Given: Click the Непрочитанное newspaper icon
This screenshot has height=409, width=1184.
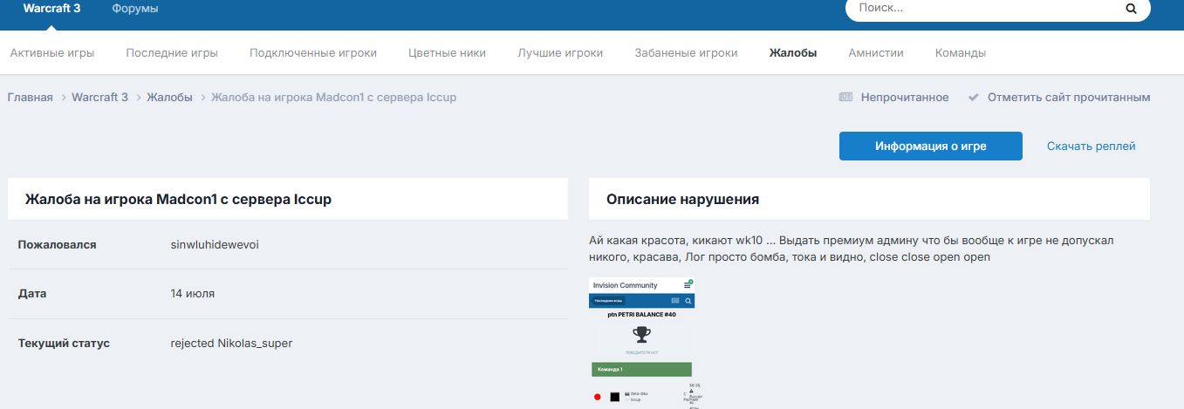Looking at the screenshot, I should (845, 98).
